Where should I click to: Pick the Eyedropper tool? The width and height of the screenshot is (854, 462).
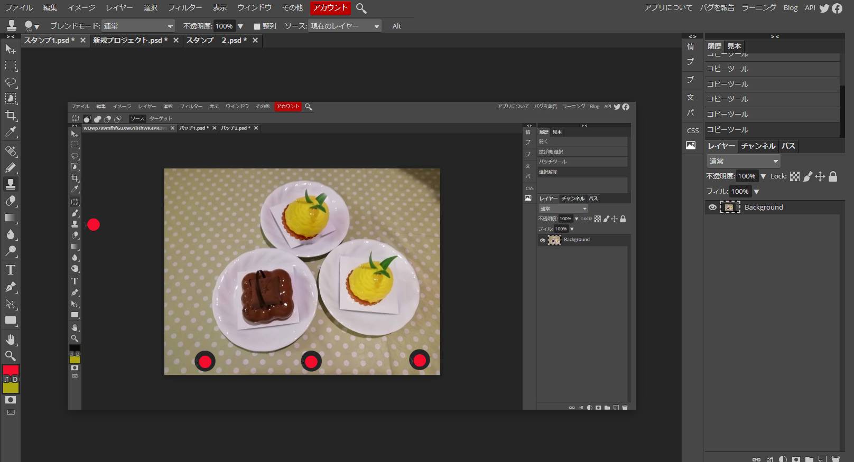point(11,133)
